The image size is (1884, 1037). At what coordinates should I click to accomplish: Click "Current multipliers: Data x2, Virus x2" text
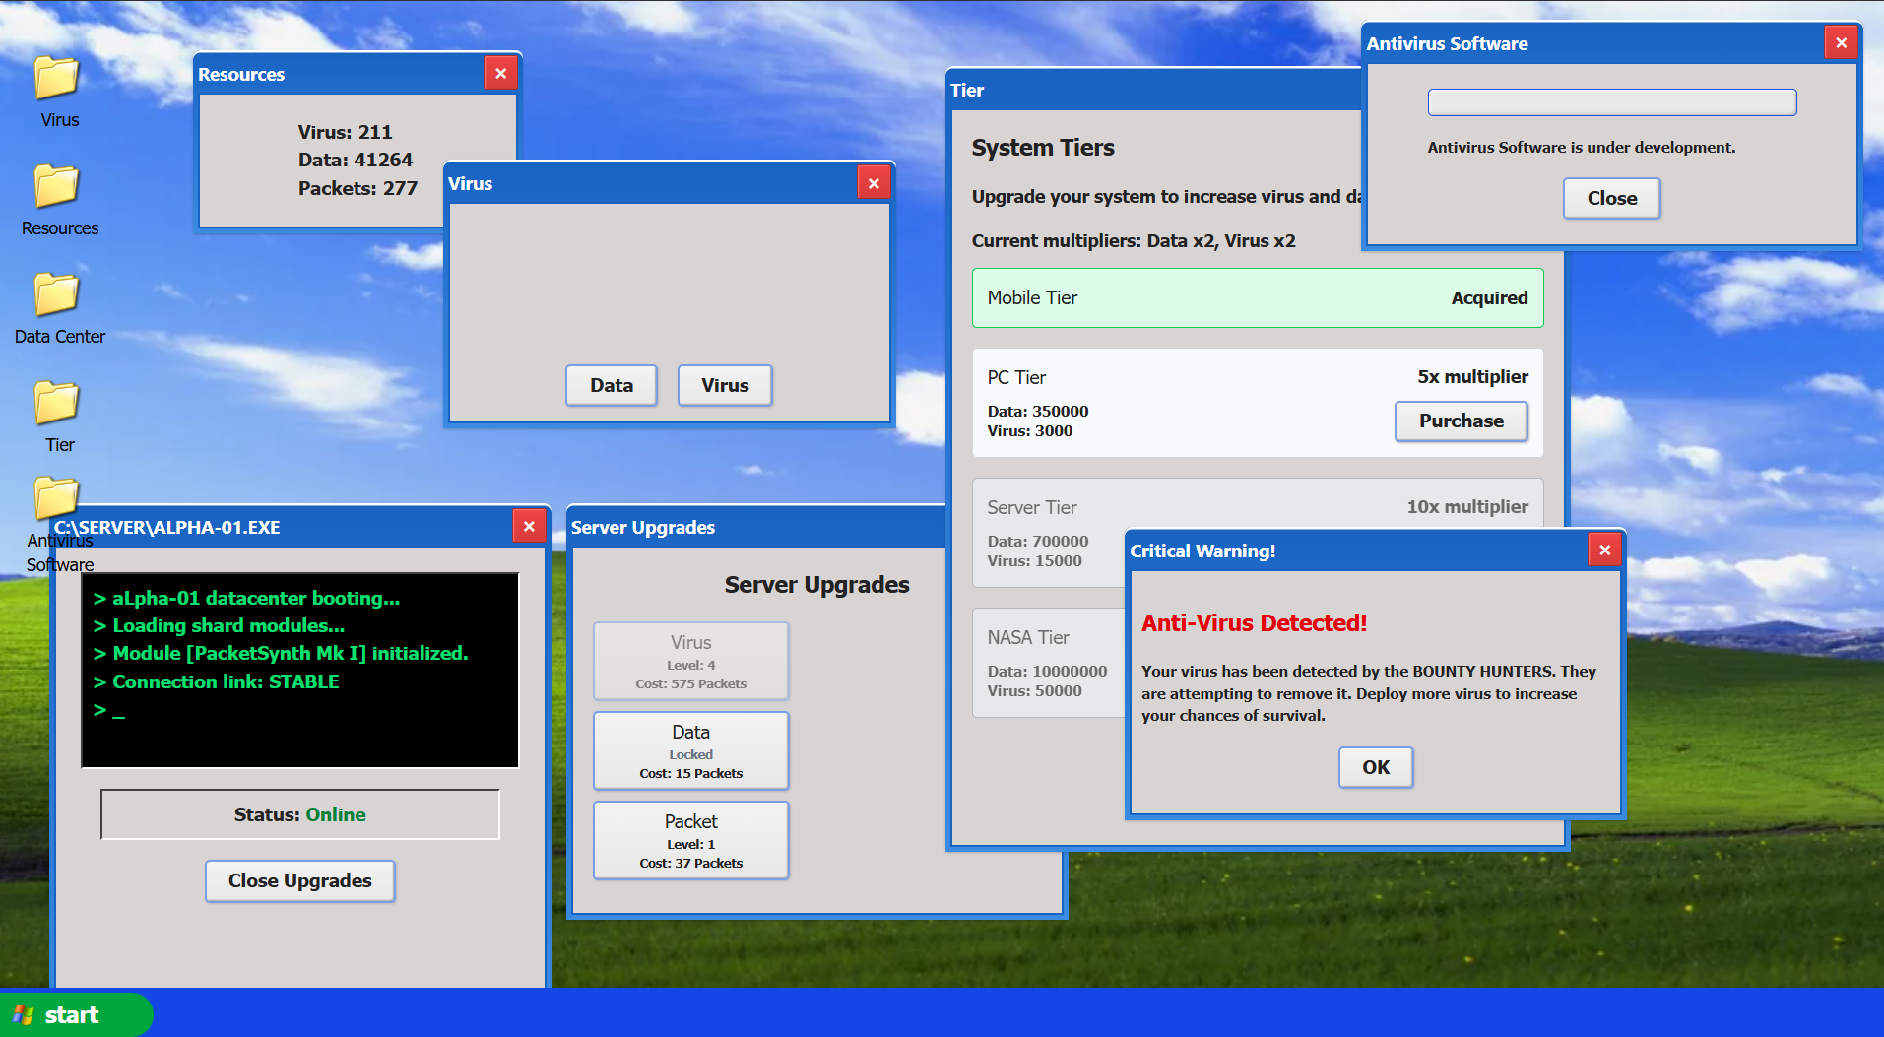[1134, 241]
